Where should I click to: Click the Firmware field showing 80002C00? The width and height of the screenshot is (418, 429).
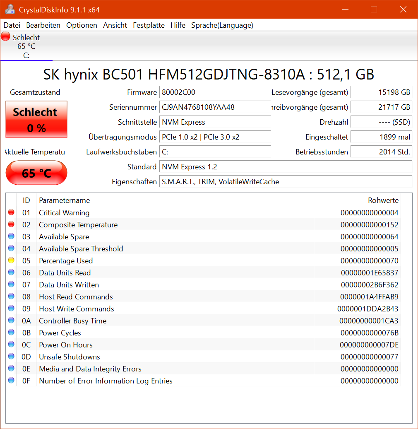point(215,92)
